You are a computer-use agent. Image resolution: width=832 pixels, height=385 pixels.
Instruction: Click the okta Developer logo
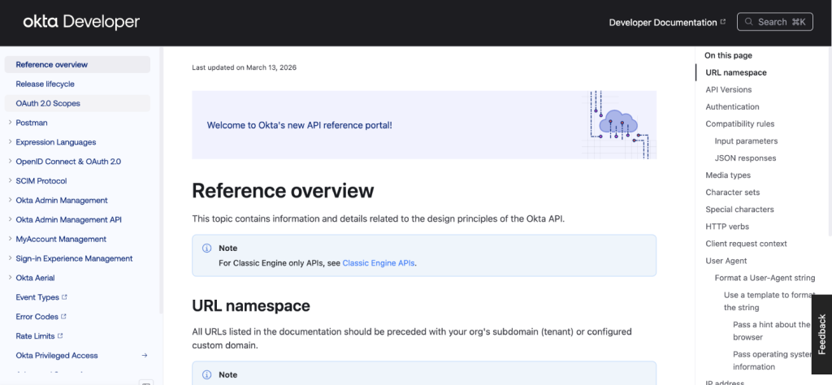[81, 22]
